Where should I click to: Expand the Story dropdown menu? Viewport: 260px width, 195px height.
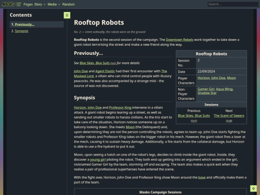pyautogui.click(x=40, y=4)
